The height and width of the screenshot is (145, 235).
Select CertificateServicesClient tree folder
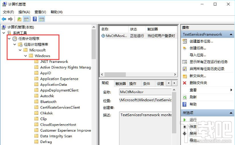tap(60, 107)
